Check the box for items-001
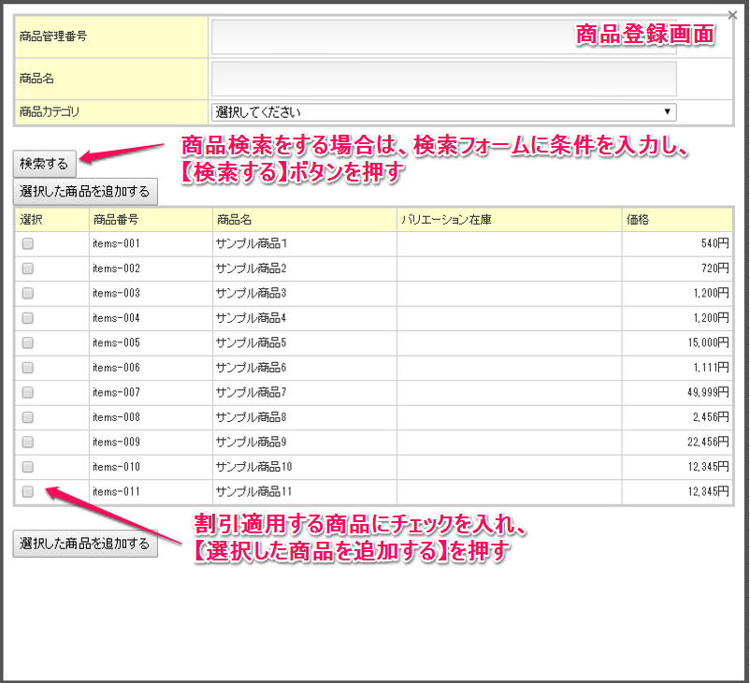This screenshot has height=683, width=750. pos(28,243)
